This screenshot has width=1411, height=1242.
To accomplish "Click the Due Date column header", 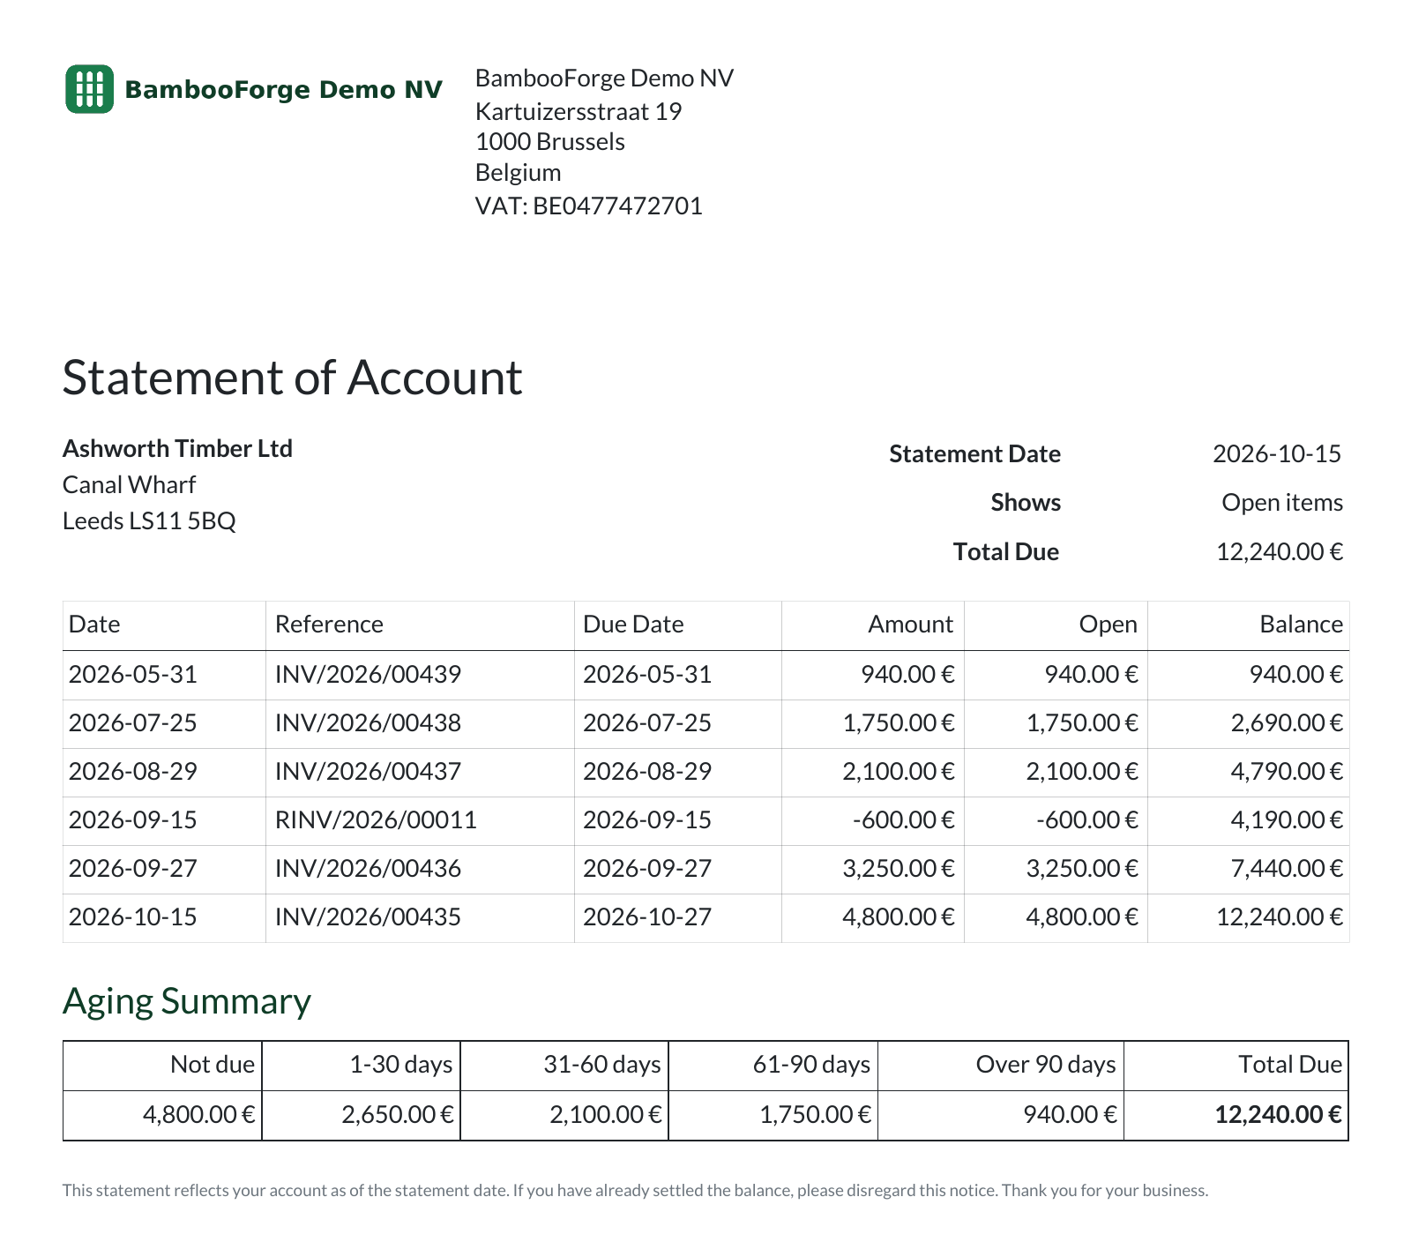I will click(633, 624).
